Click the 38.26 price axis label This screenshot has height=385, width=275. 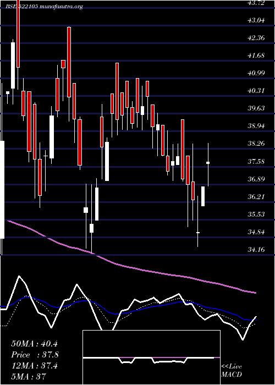(x=256, y=144)
